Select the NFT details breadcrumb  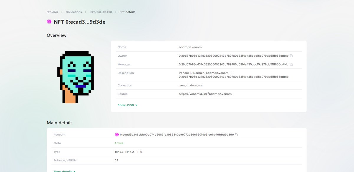coord(127,12)
